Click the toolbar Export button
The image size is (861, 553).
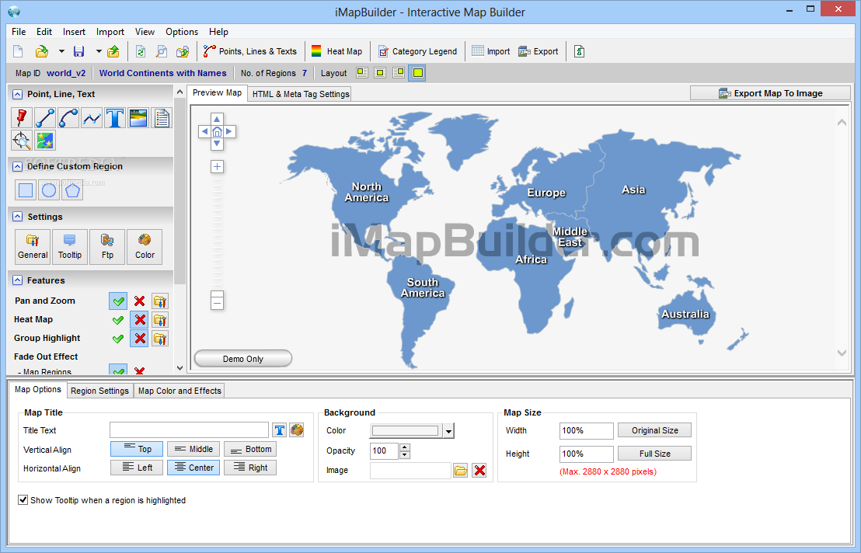(538, 51)
